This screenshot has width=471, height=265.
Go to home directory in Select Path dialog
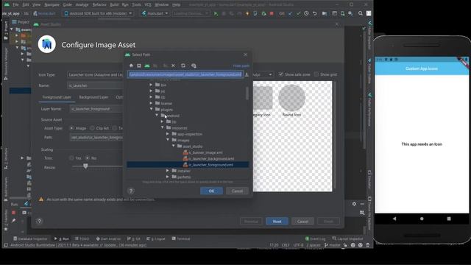[131, 66]
